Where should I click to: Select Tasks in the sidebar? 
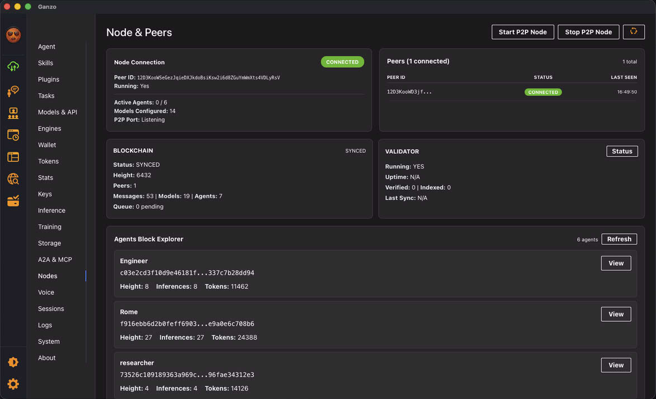(46, 96)
